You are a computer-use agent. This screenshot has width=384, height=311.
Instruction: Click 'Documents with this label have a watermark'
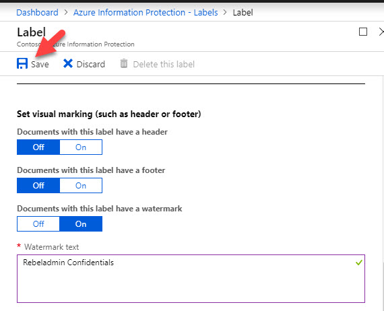pyautogui.click(x=100, y=209)
